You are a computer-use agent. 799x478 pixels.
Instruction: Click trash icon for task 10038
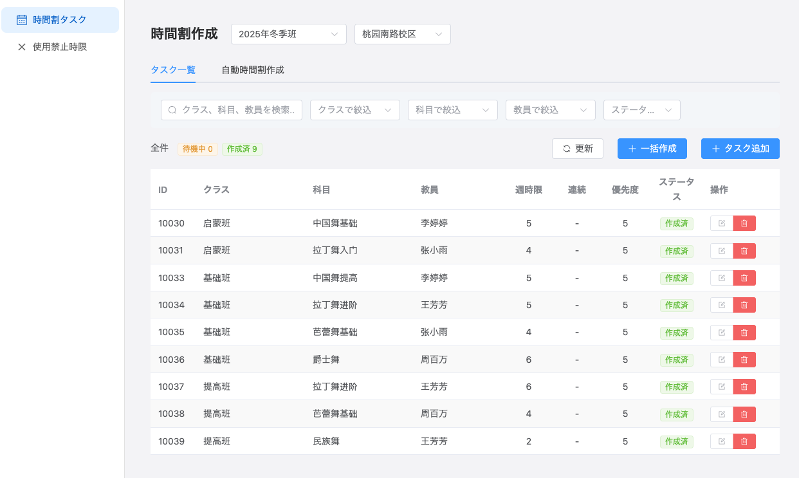[x=744, y=414]
